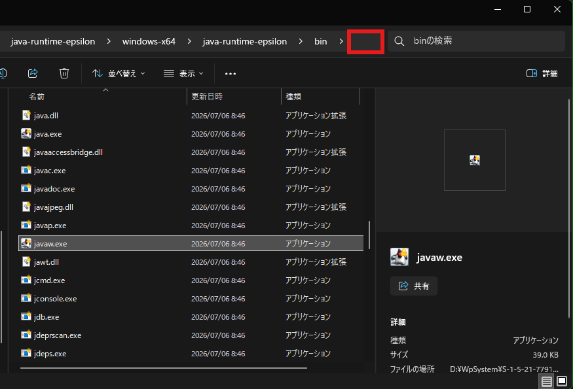Click javaaccessbridge.dll file icon
The height and width of the screenshot is (389, 573).
[x=26, y=152]
